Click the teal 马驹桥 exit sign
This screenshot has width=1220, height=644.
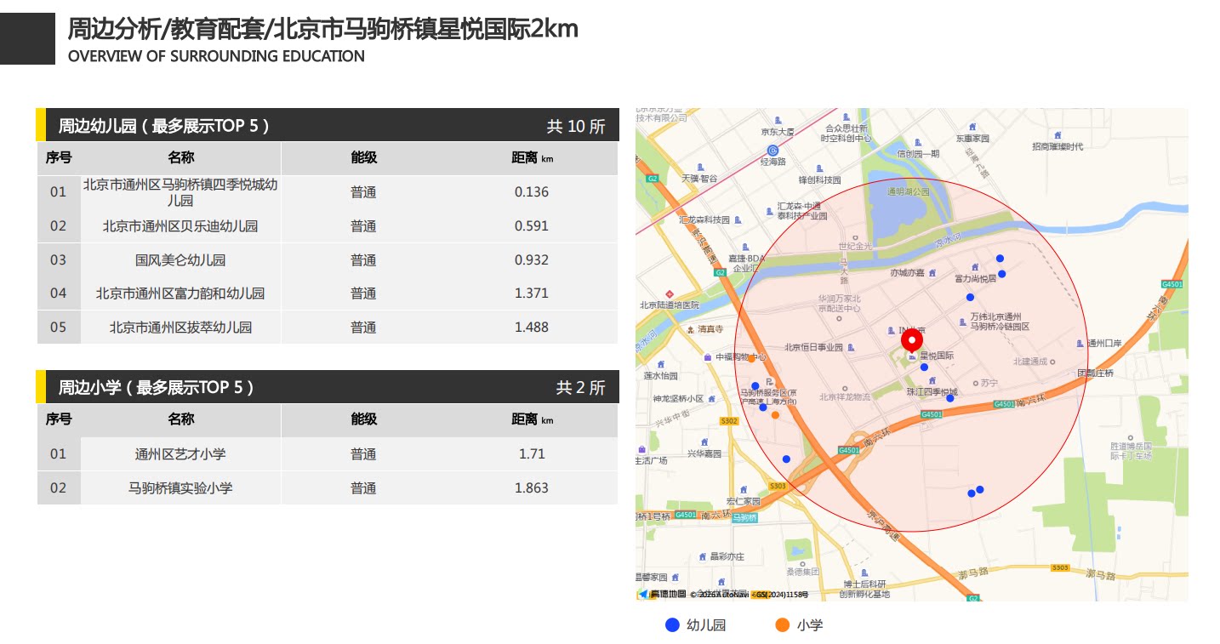click(744, 517)
